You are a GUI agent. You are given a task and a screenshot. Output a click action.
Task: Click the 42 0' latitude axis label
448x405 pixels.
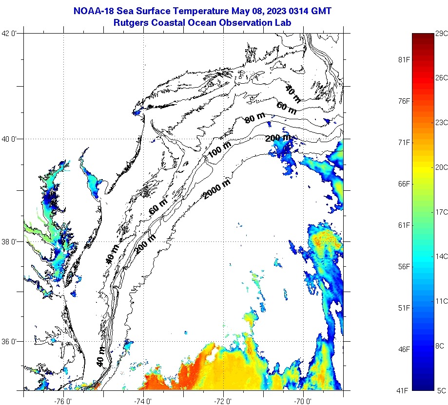click(9, 34)
